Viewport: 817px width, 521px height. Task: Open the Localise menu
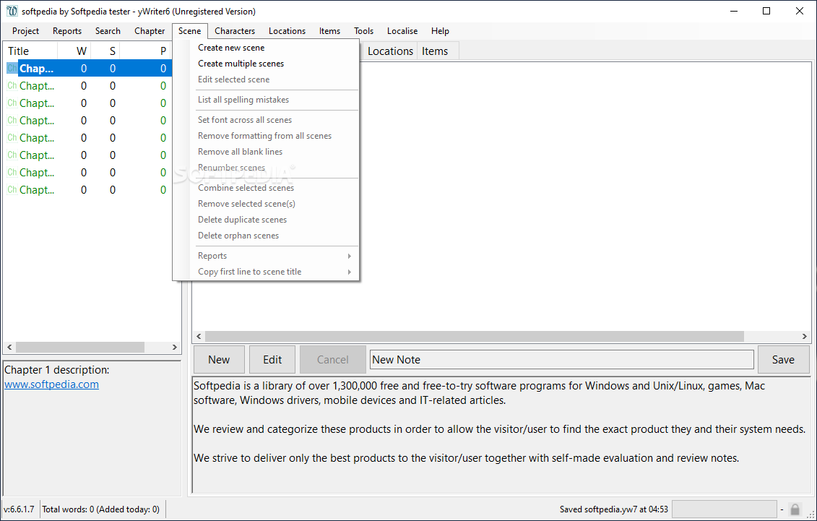[402, 31]
